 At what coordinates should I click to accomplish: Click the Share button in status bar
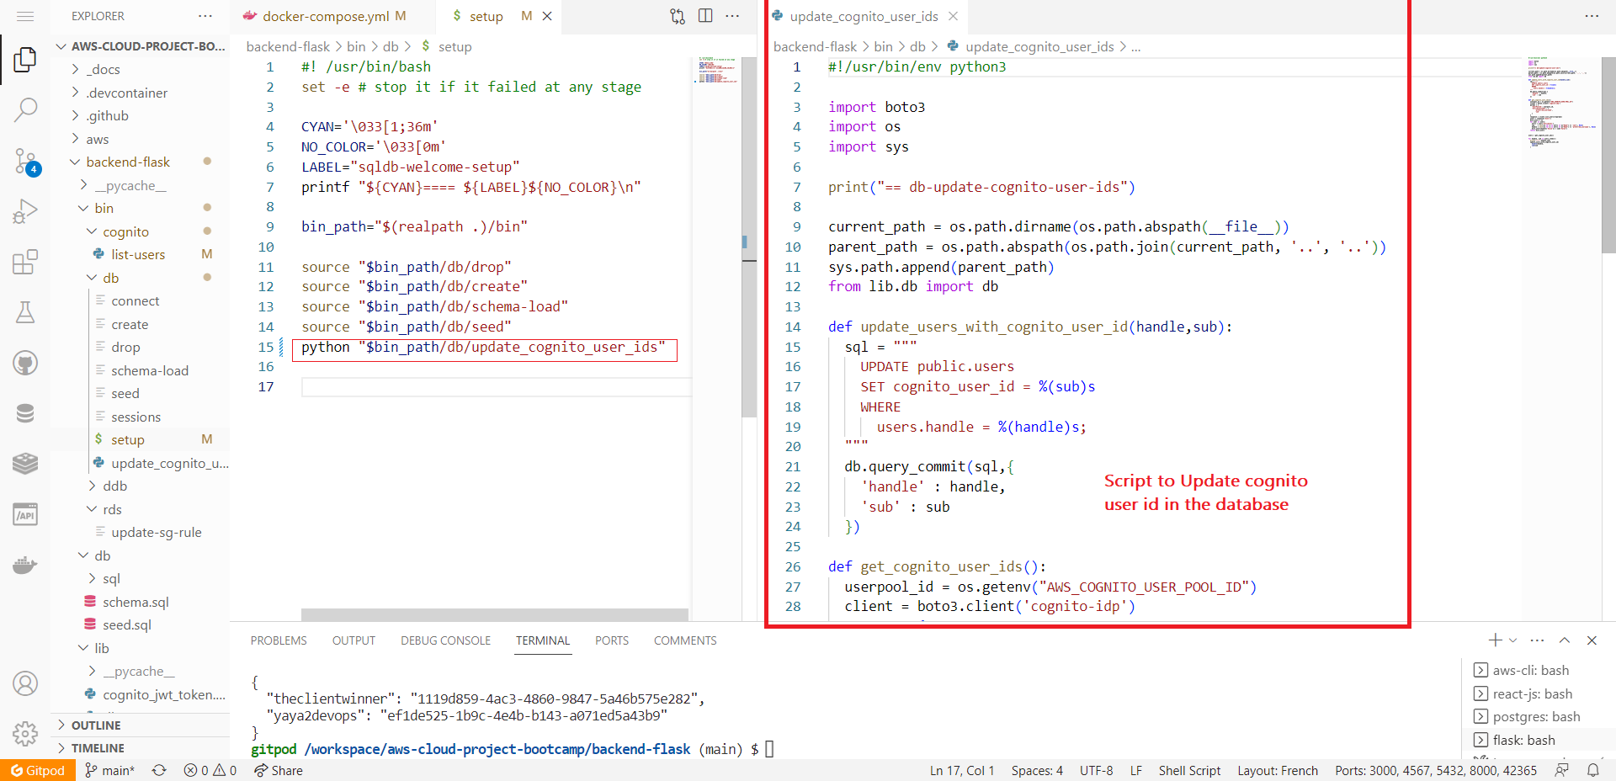[x=279, y=770]
